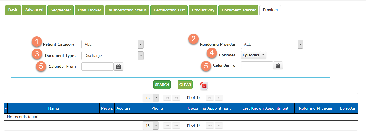Click the CLEAR button
The width and height of the screenshot is (366, 134).
[185, 85]
